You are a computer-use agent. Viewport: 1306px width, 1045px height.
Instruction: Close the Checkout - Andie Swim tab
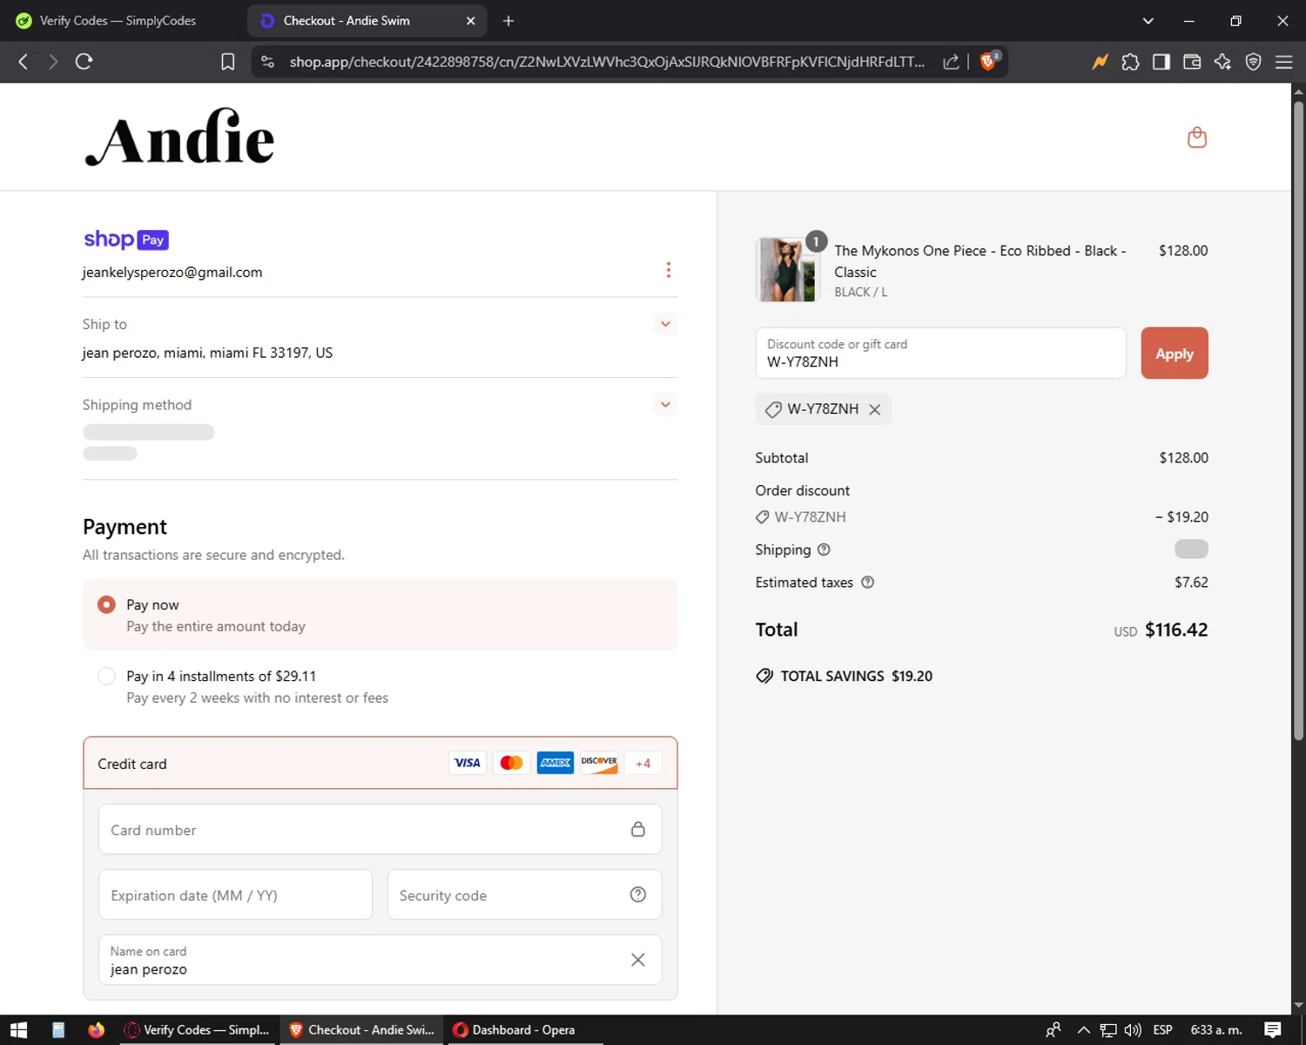click(x=470, y=21)
